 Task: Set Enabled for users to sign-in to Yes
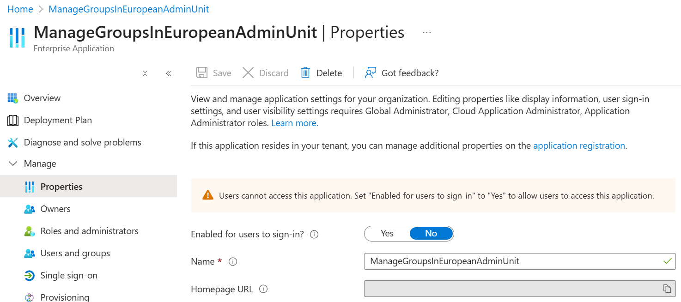pos(387,234)
